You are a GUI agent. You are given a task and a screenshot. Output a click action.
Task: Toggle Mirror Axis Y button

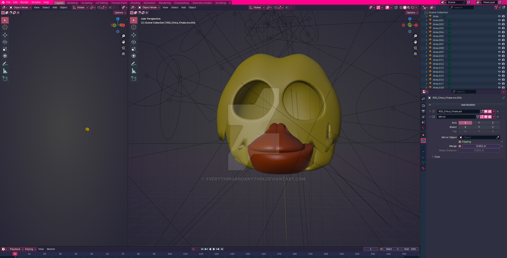coord(479,123)
